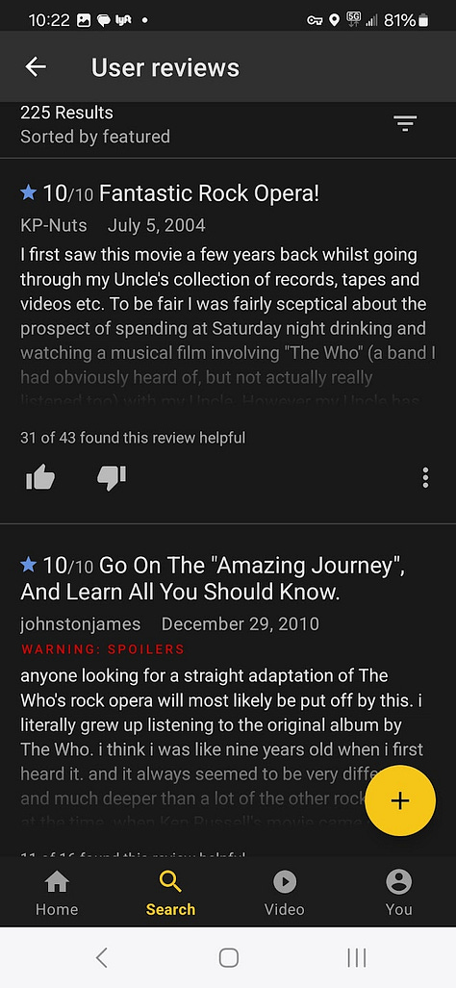Open the review filter sort options
This screenshot has height=988, width=456.
[405, 123]
